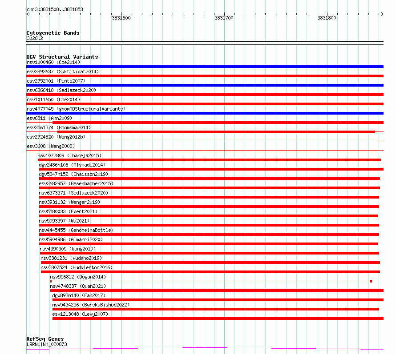Open nsv1072809 (Thareja2015) variant label

[x=69, y=155]
